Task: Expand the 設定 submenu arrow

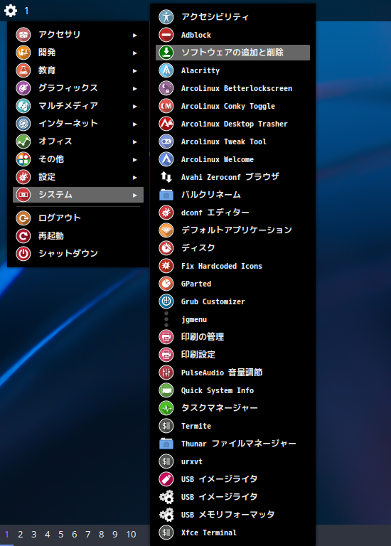Action: [x=135, y=177]
